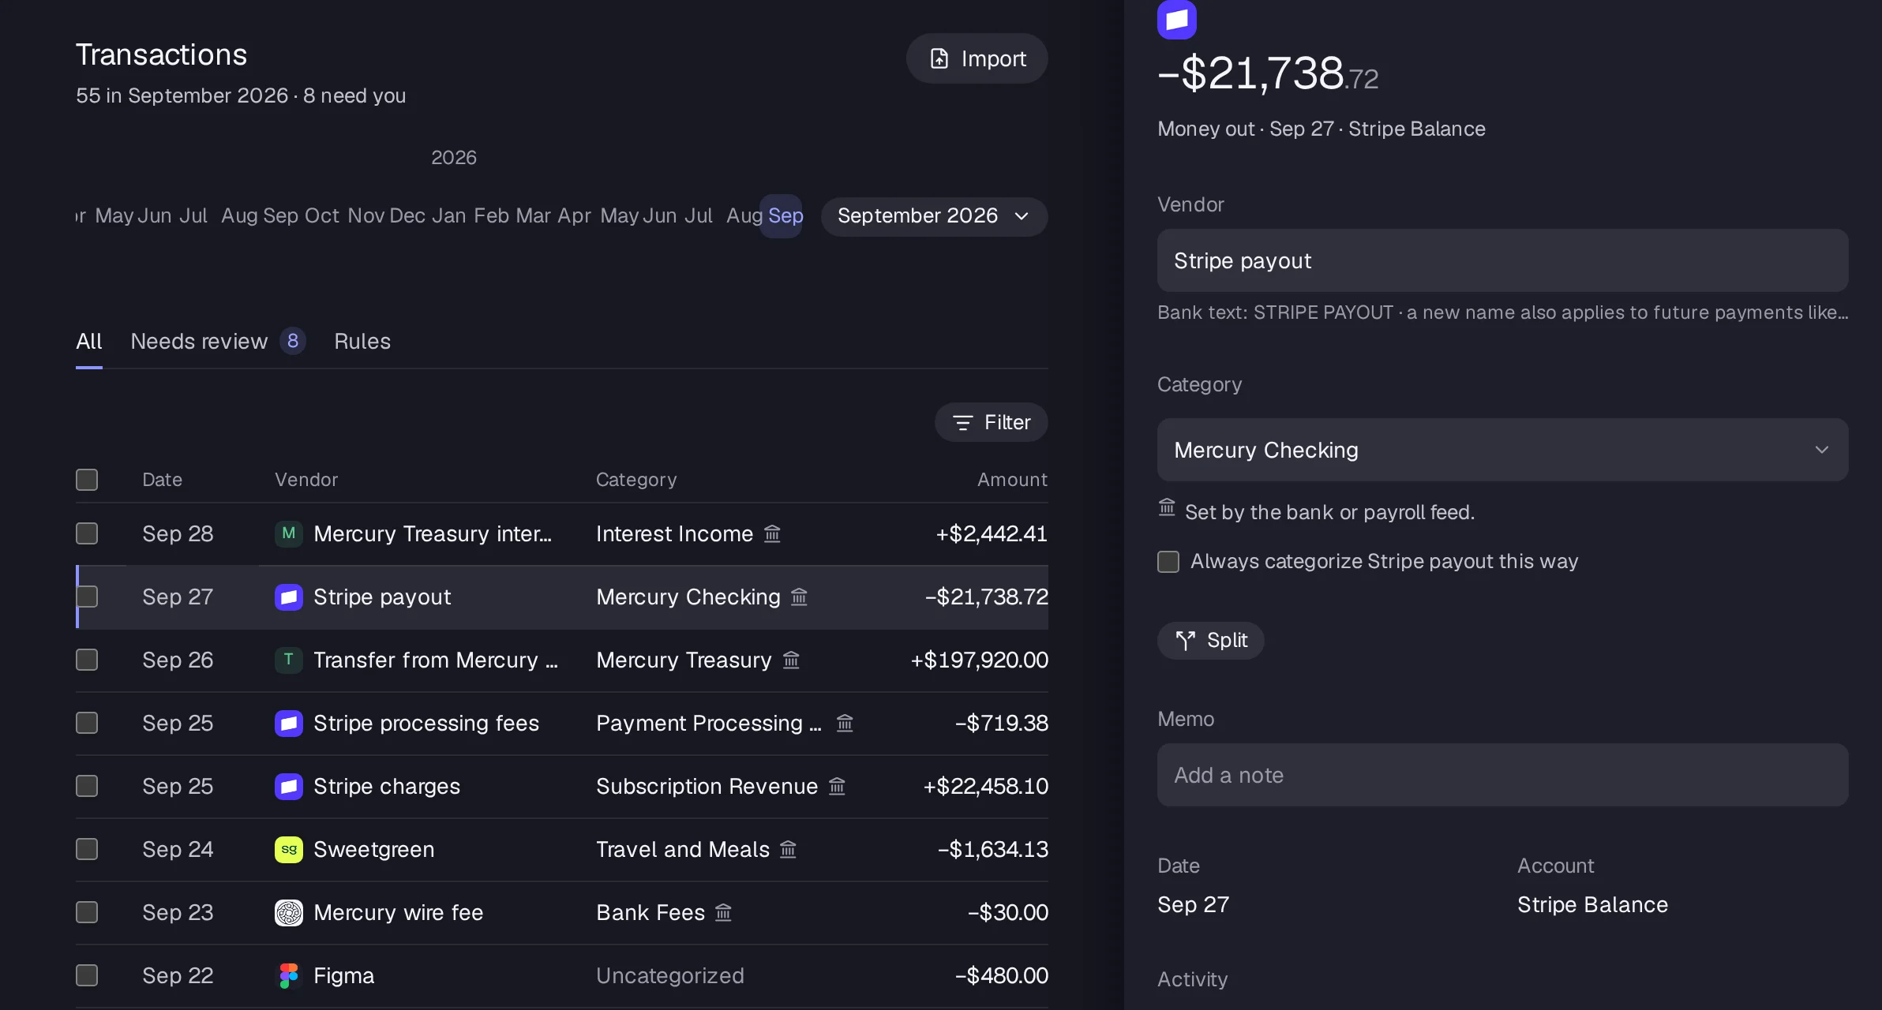The image size is (1882, 1010).
Task: Select Nov in the month timeline
Action: [366, 216]
